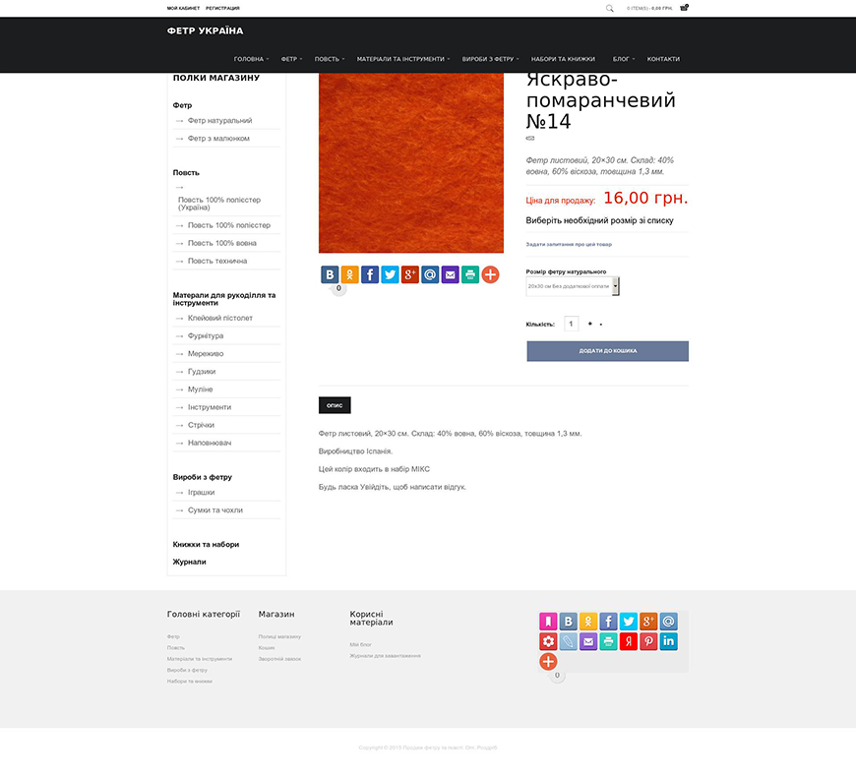Open felt size dropdown 20x30 см
The width and height of the screenshot is (856, 777).
(573, 286)
